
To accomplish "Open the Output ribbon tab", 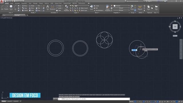I will pyautogui.click(x=41, y=3).
